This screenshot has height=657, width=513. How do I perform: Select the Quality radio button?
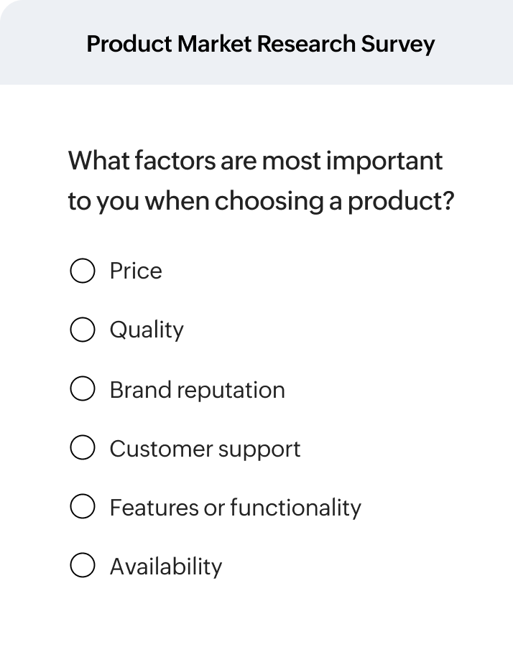(x=83, y=330)
